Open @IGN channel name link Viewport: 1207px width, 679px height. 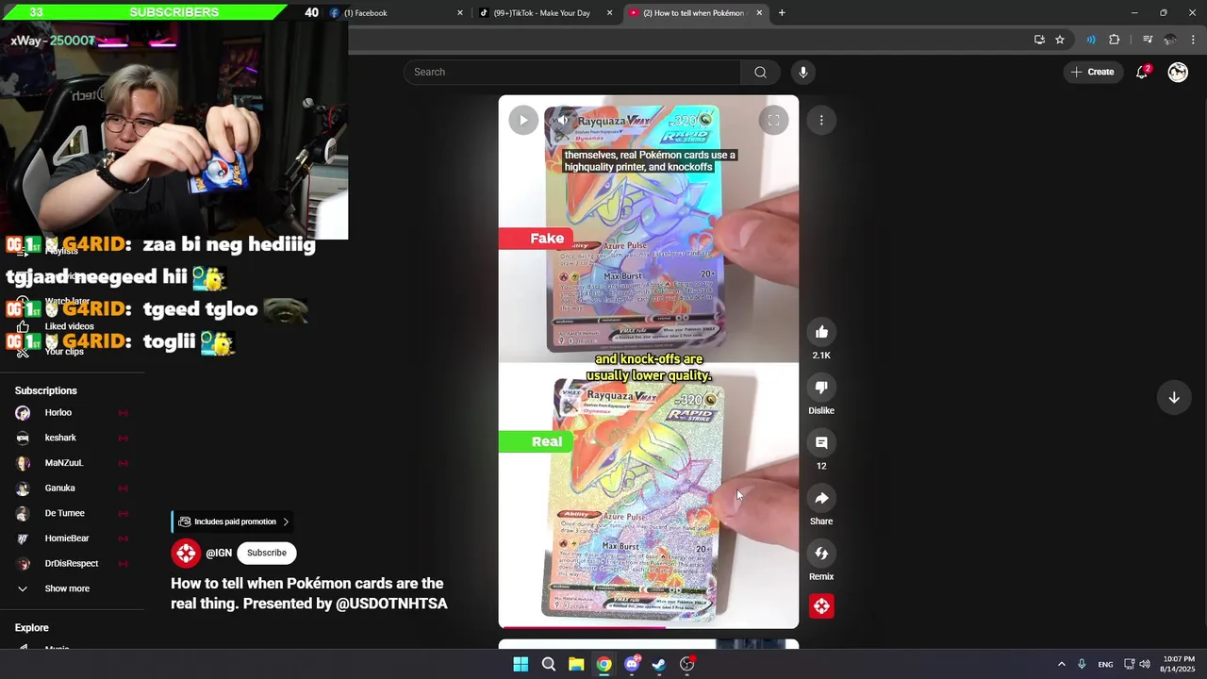219,553
